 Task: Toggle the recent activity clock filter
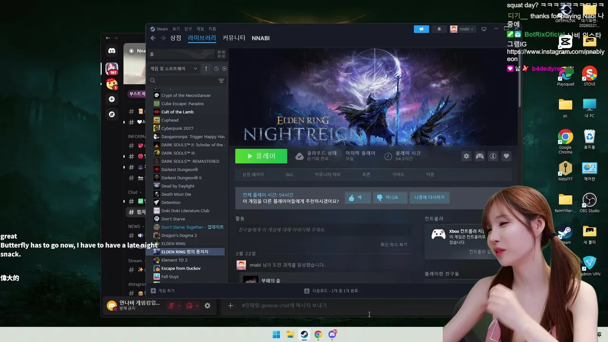click(216, 69)
